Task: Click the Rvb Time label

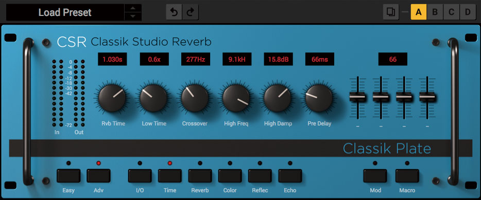Action: [x=113, y=123]
